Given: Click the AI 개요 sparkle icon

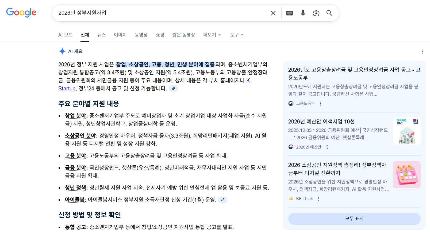Looking at the screenshot, I should point(62,51).
